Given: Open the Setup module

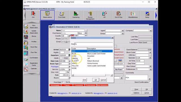Looking at the screenshot, I should click(x=147, y=15).
